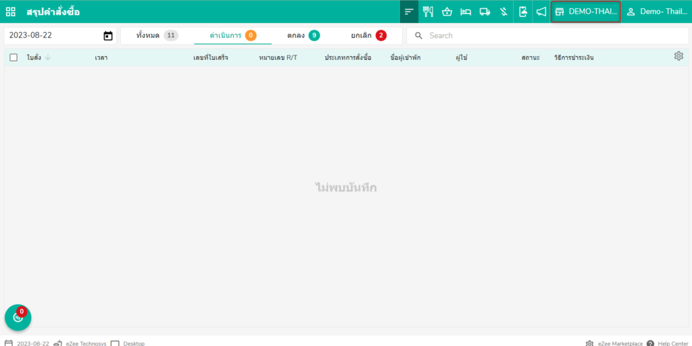This screenshot has height=346, width=692.
Task: Click the Search input field
Action: point(547,36)
